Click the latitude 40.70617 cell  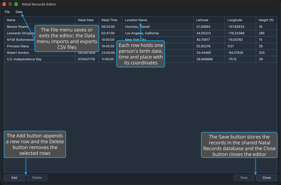click(x=209, y=39)
